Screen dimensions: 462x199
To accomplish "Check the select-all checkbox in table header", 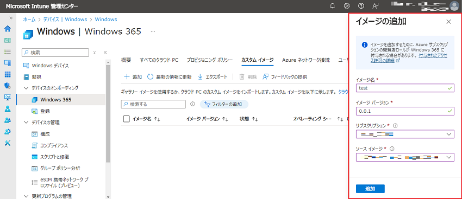I will tap(127, 119).
